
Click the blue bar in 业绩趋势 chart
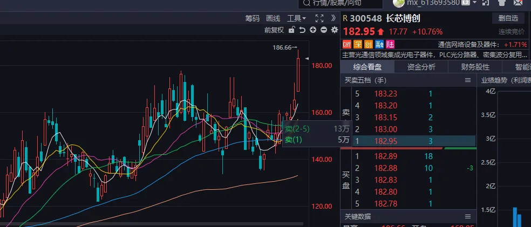[515, 217]
